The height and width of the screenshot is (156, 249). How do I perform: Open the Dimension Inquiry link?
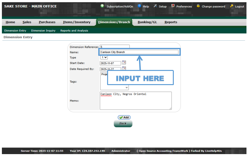point(43,31)
